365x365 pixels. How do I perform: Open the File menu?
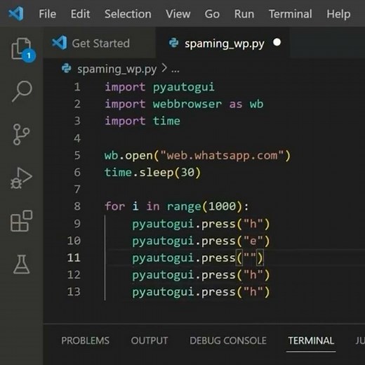click(x=48, y=14)
